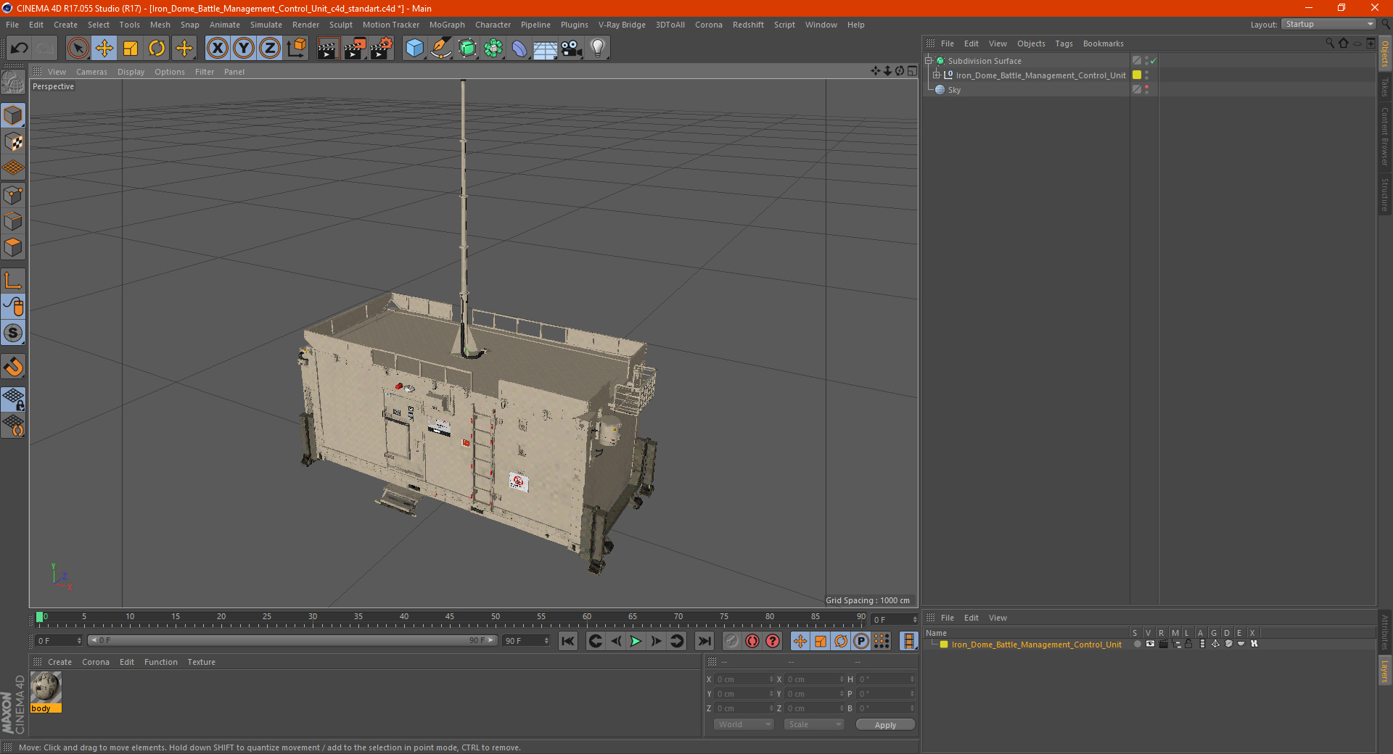The height and width of the screenshot is (754, 1393).
Task: Open the Layout Startup dropdown
Action: [x=1329, y=24]
